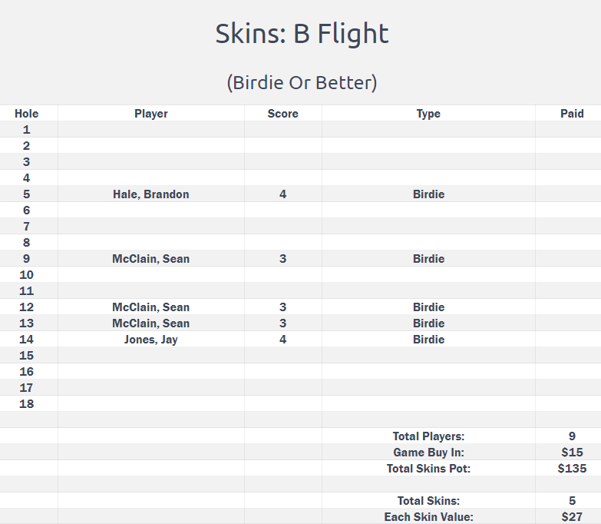Click the Birdie type for hole 5
Viewport: 601px width, 524px height.
(x=428, y=194)
